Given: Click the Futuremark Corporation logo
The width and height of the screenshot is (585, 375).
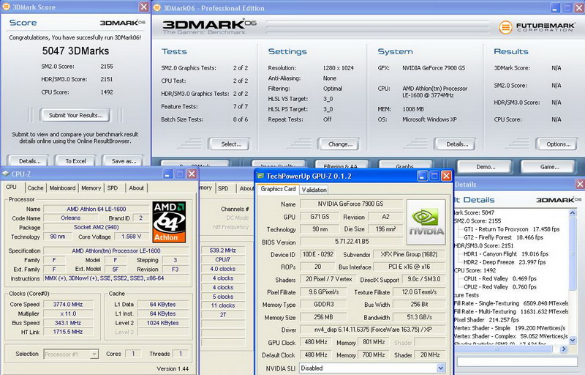Looking at the screenshot, I should tap(537, 27).
